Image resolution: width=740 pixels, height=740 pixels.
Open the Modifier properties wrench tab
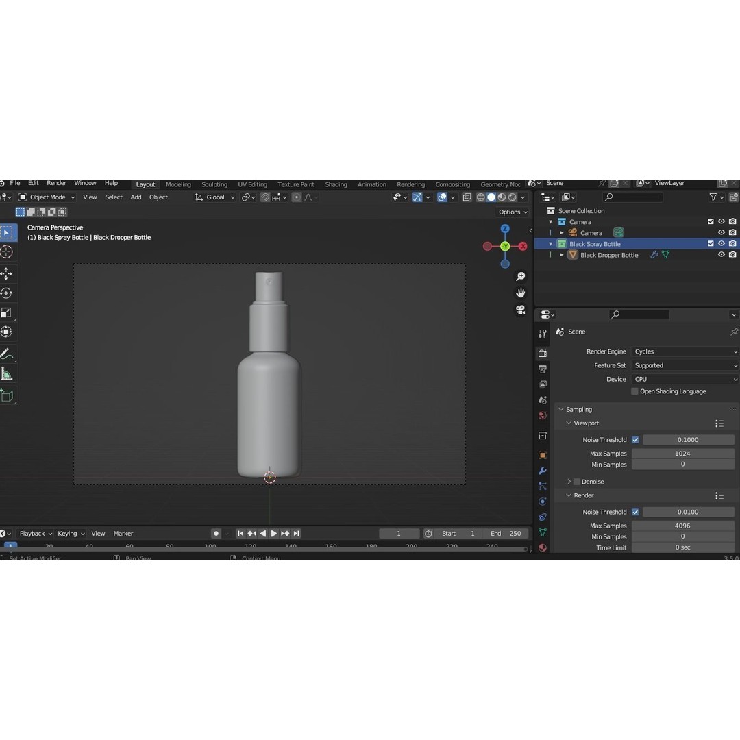pyautogui.click(x=543, y=471)
